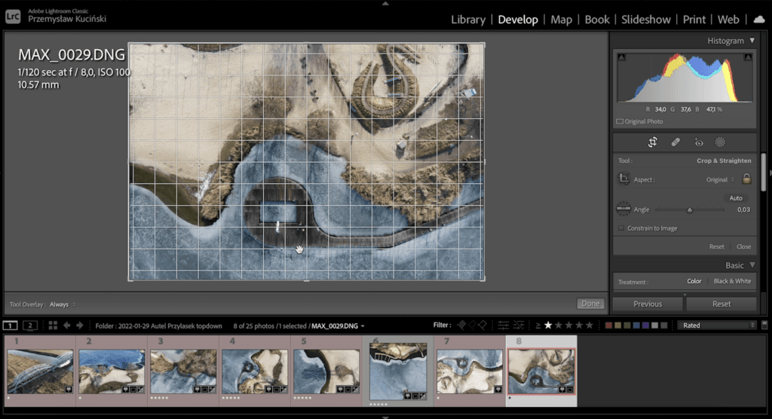Choose Black & White treatment

[x=732, y=281]
